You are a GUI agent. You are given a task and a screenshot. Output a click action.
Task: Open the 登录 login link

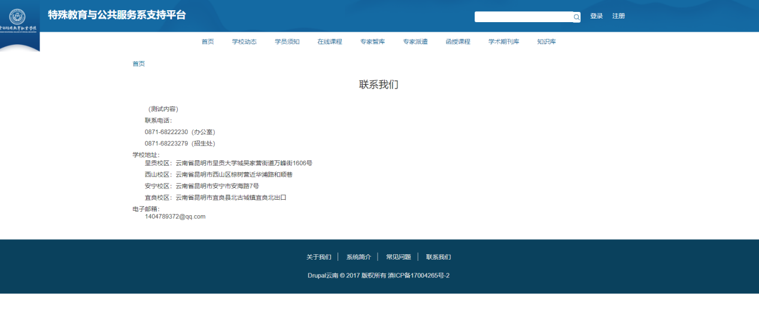pos(596,16)
